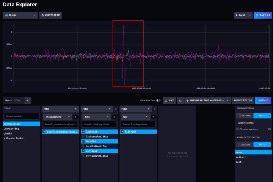This screenshot has width=273, height=182.
Task: Add a new query with plus icon
Action: pos(28,100)
